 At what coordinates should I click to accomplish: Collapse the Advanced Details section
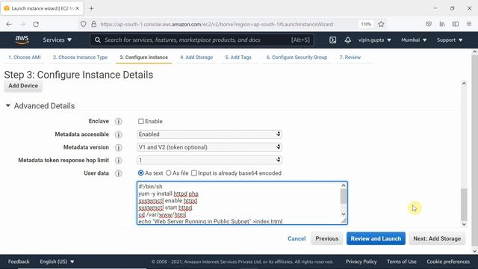[8, 105]
